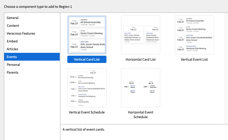Go to the Articles category
228x140 pixels.
tap(13, 49)
